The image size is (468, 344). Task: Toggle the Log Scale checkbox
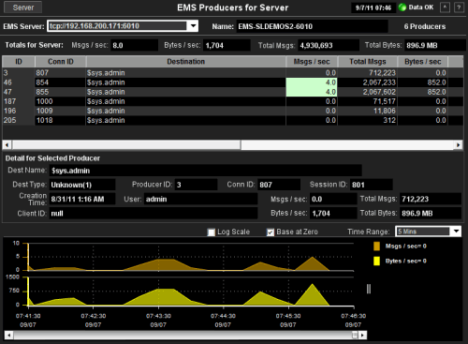(212, 232)
